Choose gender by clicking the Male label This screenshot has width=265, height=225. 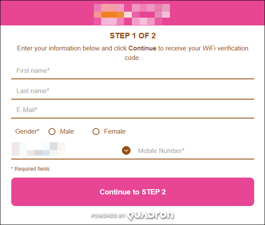(67, 131)
